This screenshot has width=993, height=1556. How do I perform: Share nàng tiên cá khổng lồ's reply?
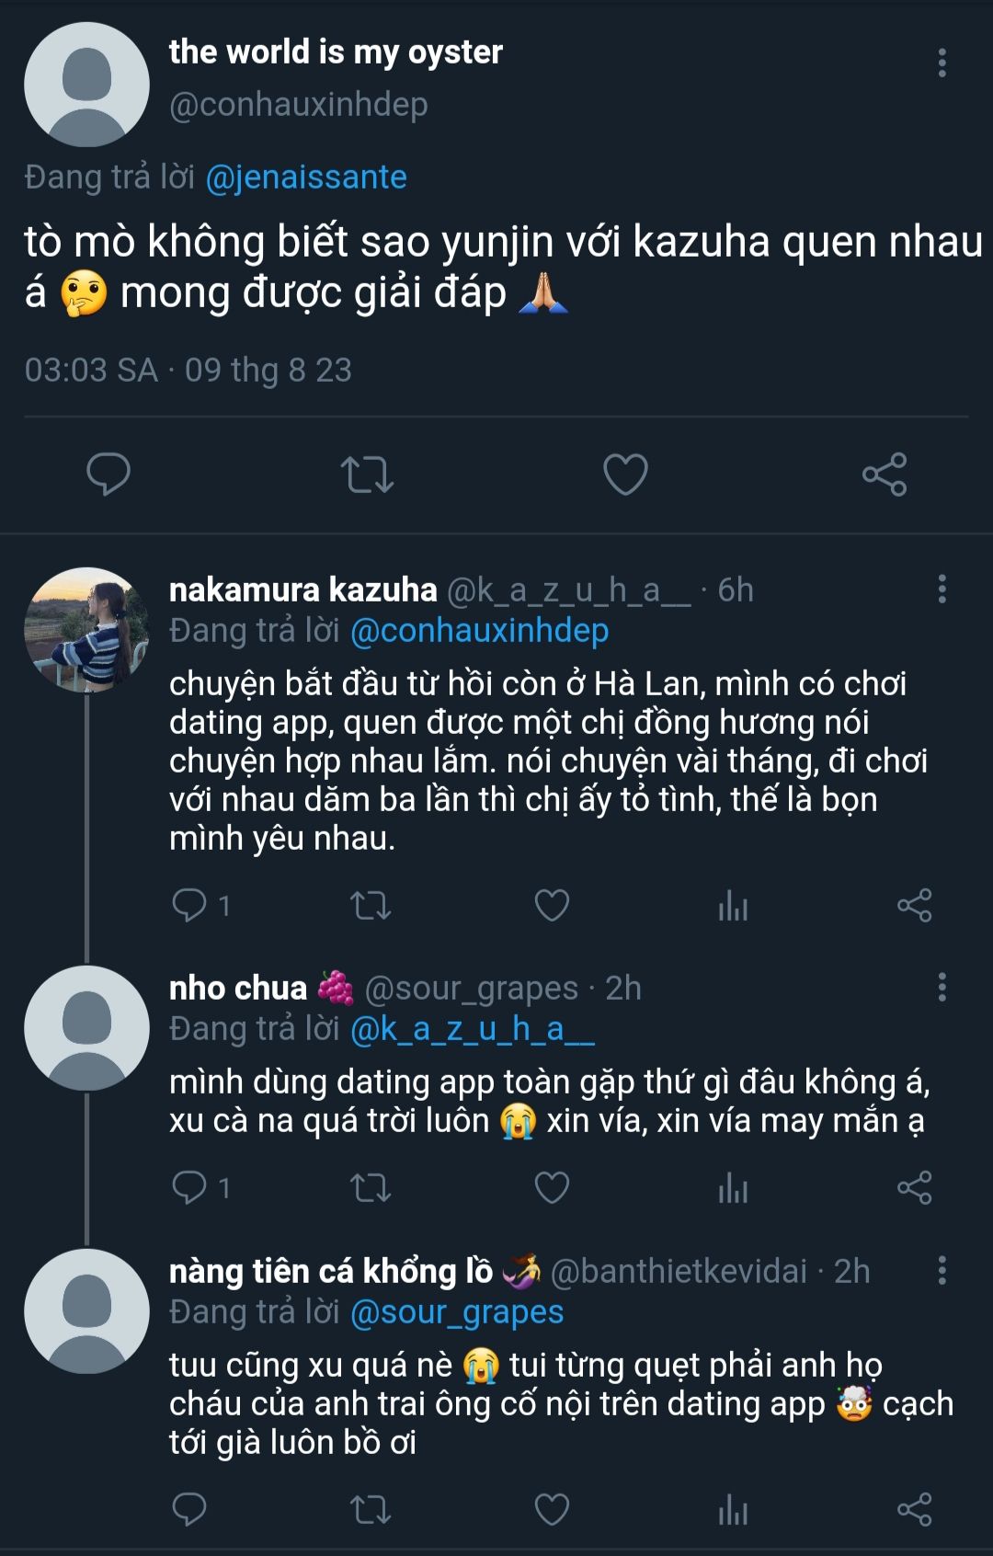[x=914, y=1509]
